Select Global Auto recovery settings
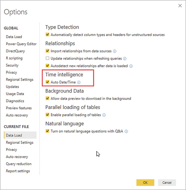 17,115
